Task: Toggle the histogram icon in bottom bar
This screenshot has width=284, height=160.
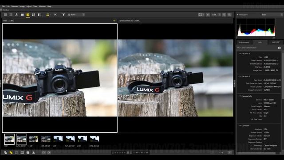Action: click(x=34, y=152)
